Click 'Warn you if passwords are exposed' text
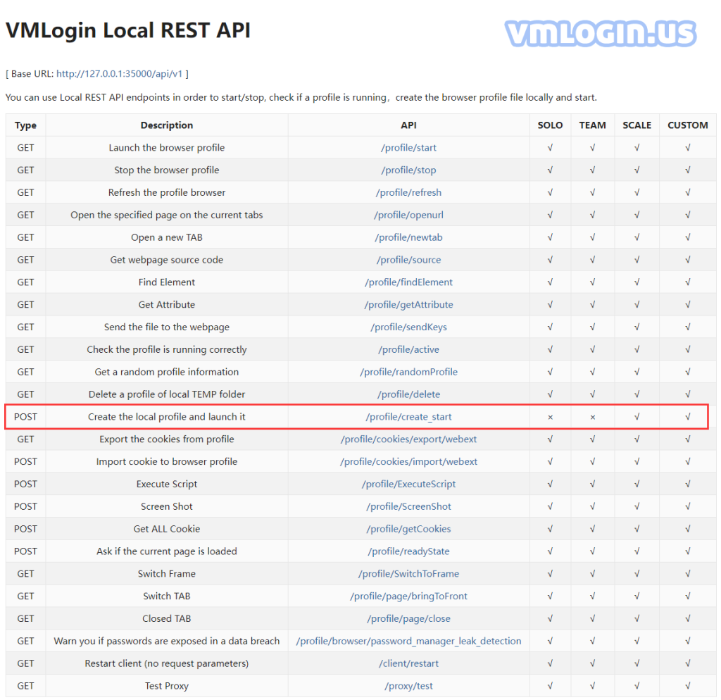 (166, 641)
